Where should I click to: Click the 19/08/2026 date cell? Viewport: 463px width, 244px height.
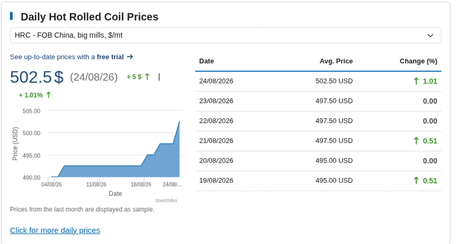(216, 180)
